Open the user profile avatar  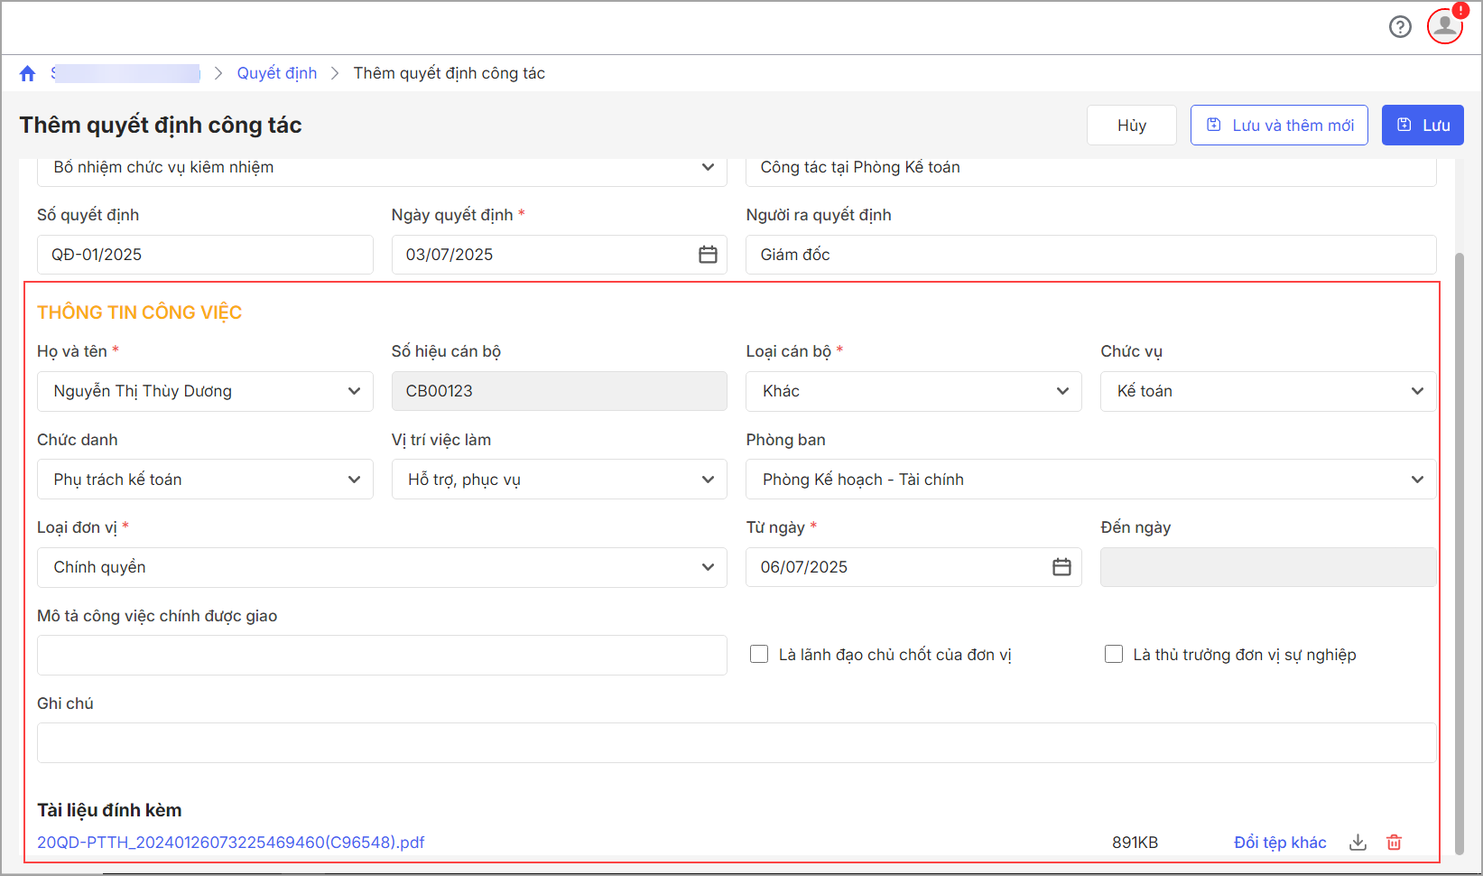pos(1444,26)
